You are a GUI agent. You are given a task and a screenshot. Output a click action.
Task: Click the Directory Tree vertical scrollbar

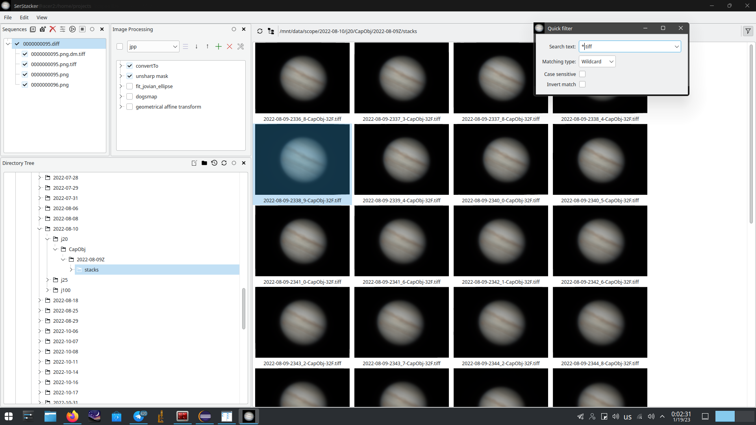[x=244, y=309]
